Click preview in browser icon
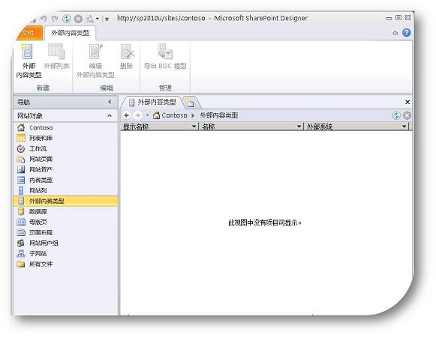The width and height of the screenshot is (436, 337). 89,19
